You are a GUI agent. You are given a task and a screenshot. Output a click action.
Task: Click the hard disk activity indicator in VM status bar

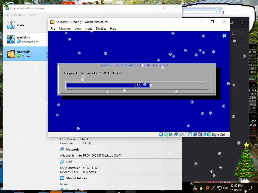(161, 135)
